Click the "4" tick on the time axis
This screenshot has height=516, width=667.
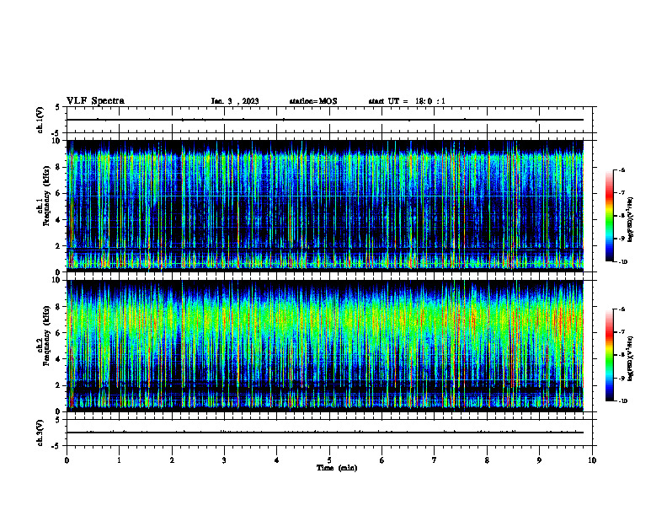[x=277, y=460]
